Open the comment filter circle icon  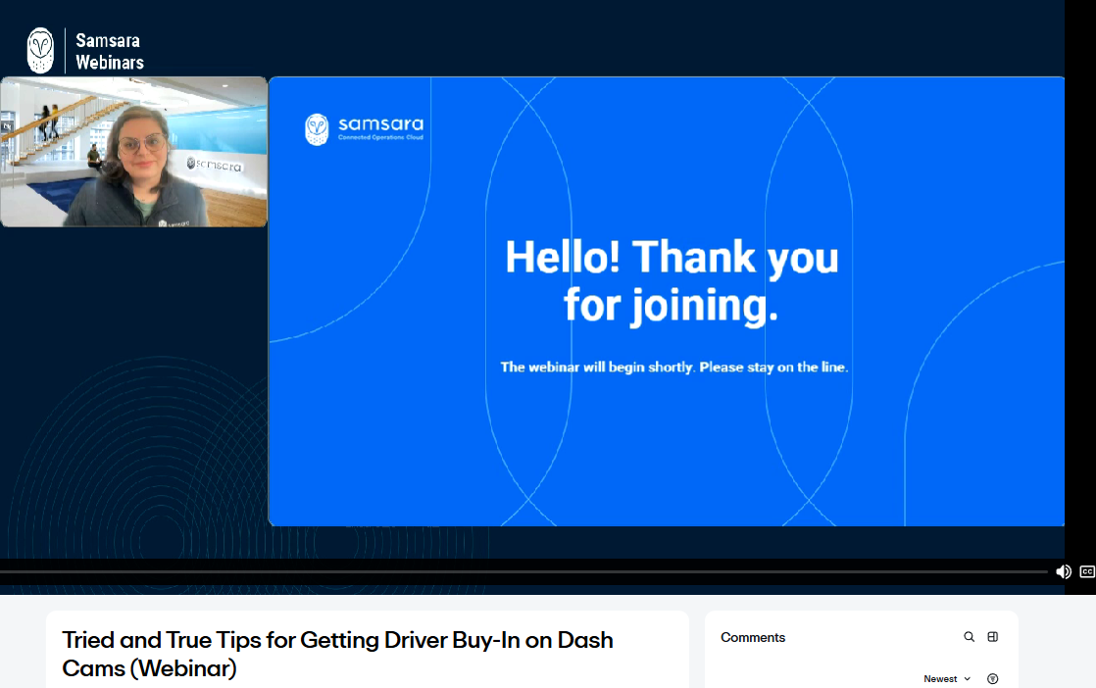point(992,679)
